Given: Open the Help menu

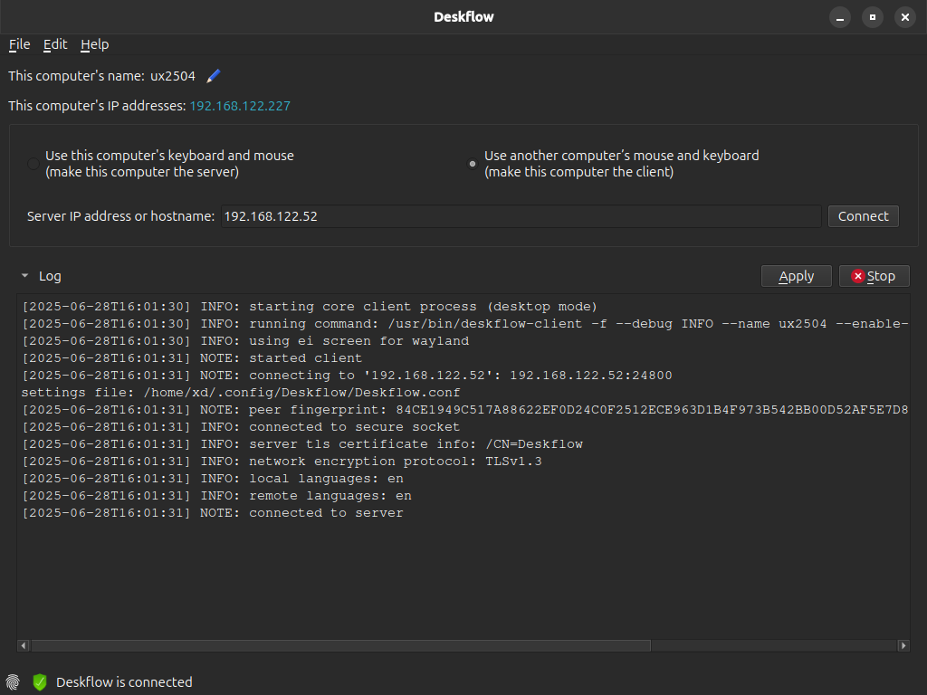Looking at the screenshot, I should click(x=94, y=44).
